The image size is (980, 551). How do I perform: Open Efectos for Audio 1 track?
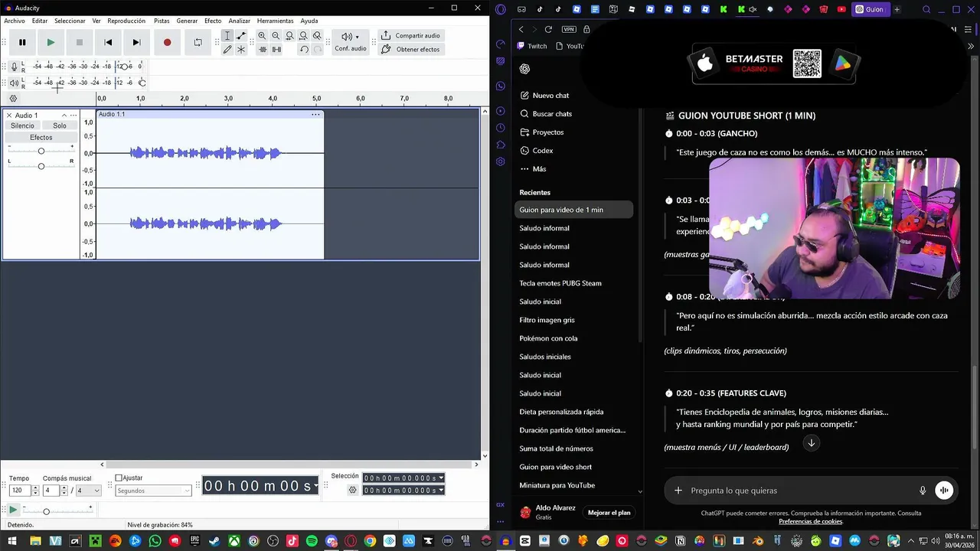coord(41,138)
